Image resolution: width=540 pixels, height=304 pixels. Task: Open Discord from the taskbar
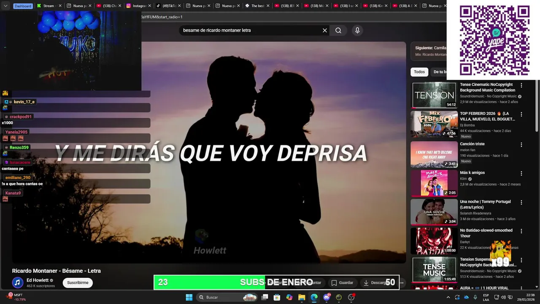327,297
